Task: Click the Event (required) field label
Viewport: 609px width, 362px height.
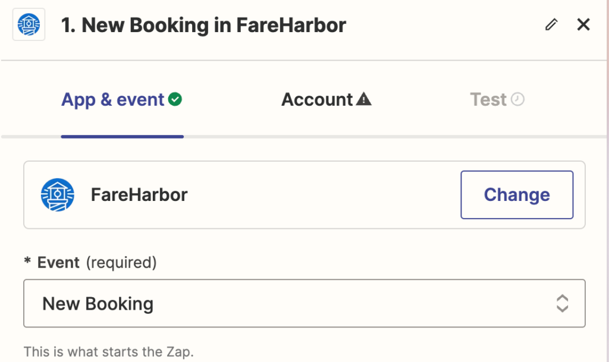Action: 97,263
